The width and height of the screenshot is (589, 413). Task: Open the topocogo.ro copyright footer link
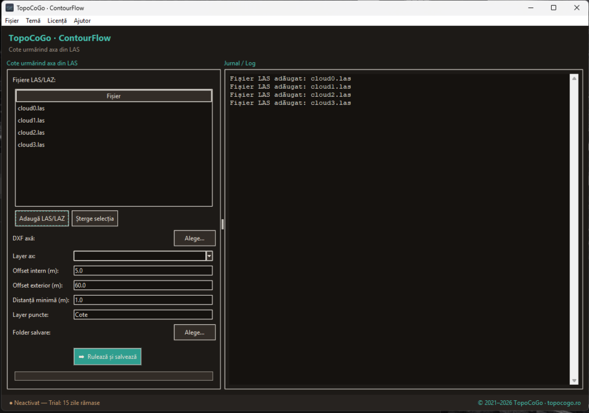click(529, 403)
